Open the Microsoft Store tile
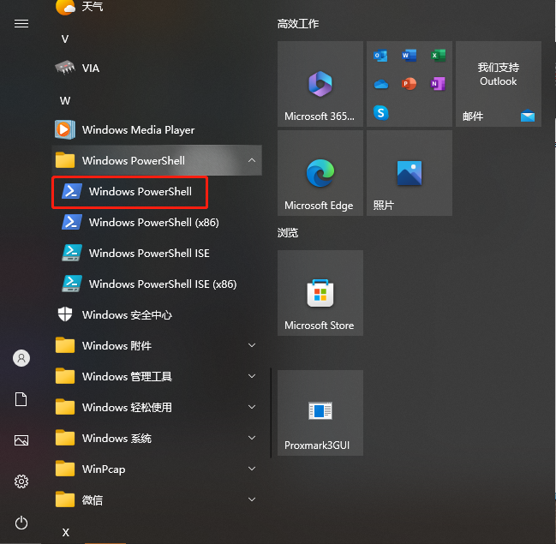556x544 pixels. (320, 293)
